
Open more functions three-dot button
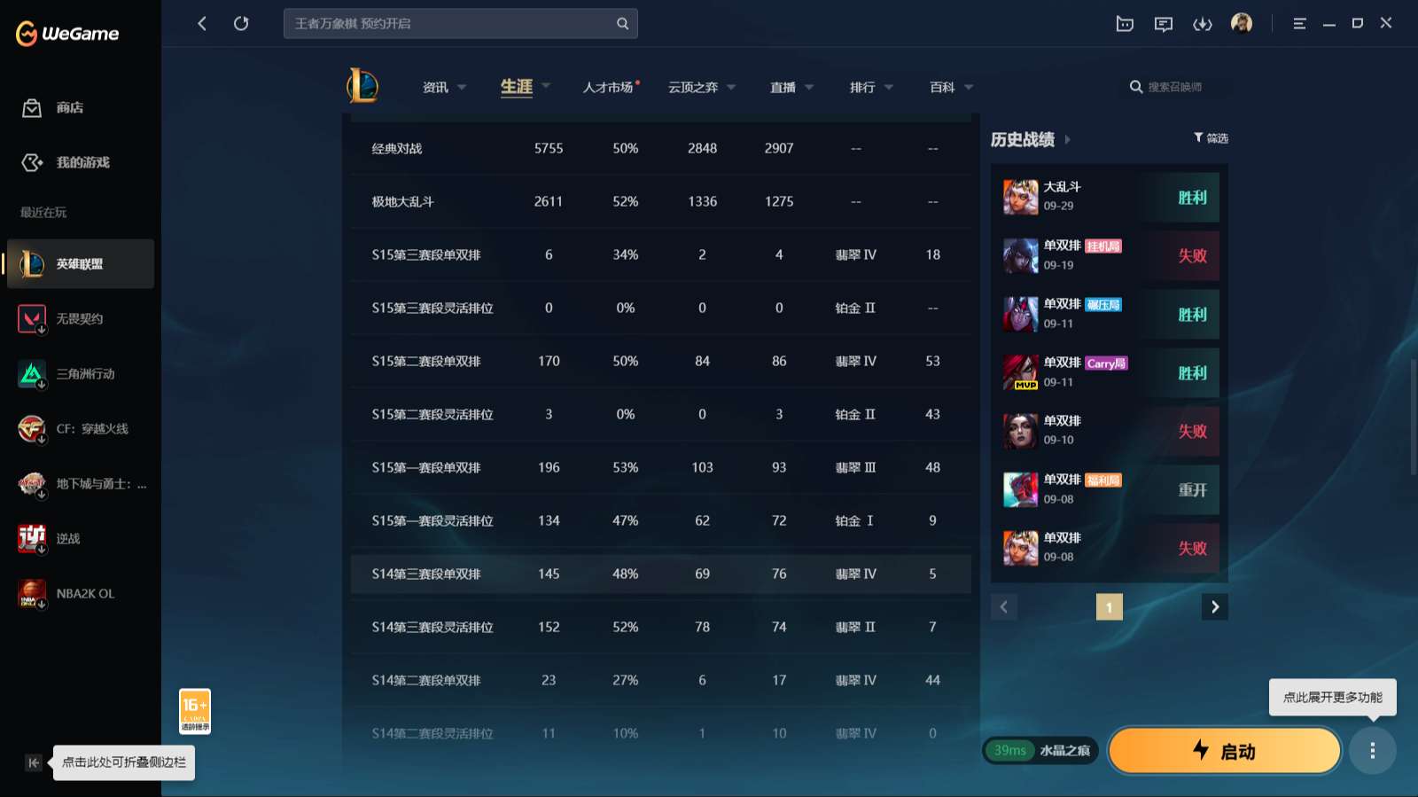coord(1372,751)
